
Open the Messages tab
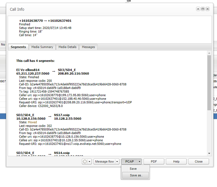pos(88,47)
